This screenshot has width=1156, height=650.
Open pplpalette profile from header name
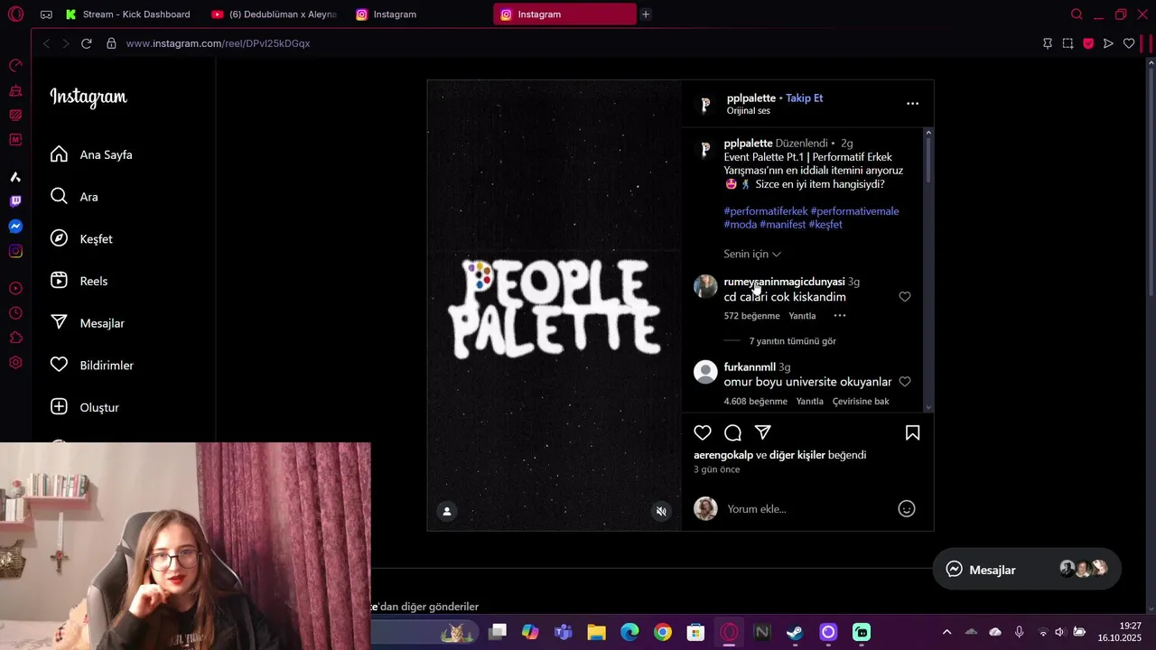[751, 98]
